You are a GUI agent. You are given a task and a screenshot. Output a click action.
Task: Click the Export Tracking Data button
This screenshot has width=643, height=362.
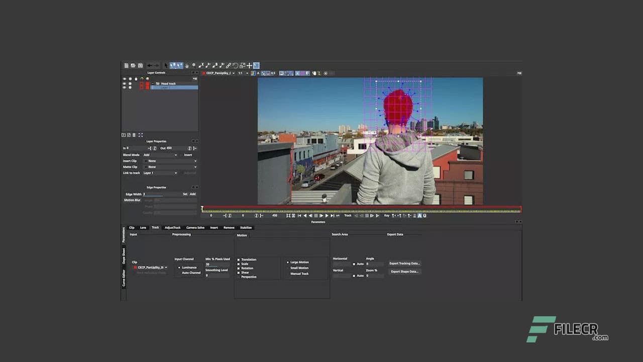pos(405,263)
